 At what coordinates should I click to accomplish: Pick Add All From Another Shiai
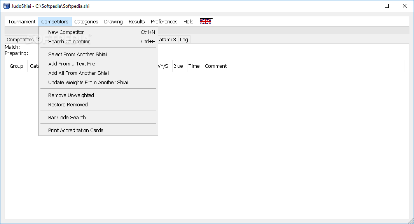tap(98, 73)
